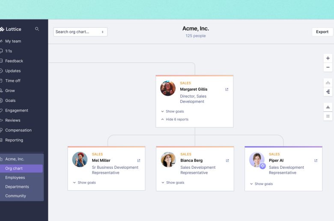Screen dimensions: 334x221
Task: Click Margaret Gillis avatar photo
Action: (168, 88)
